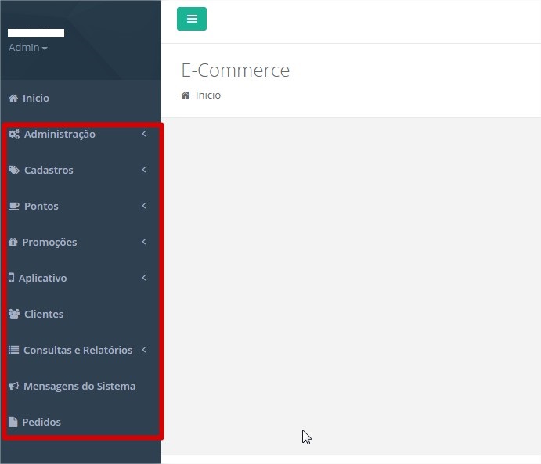Image resolution: width=541 pixels, height=464 pixels.
Task: Expand Cadastros using its chevron arrow
Action: tap(144, 171)
